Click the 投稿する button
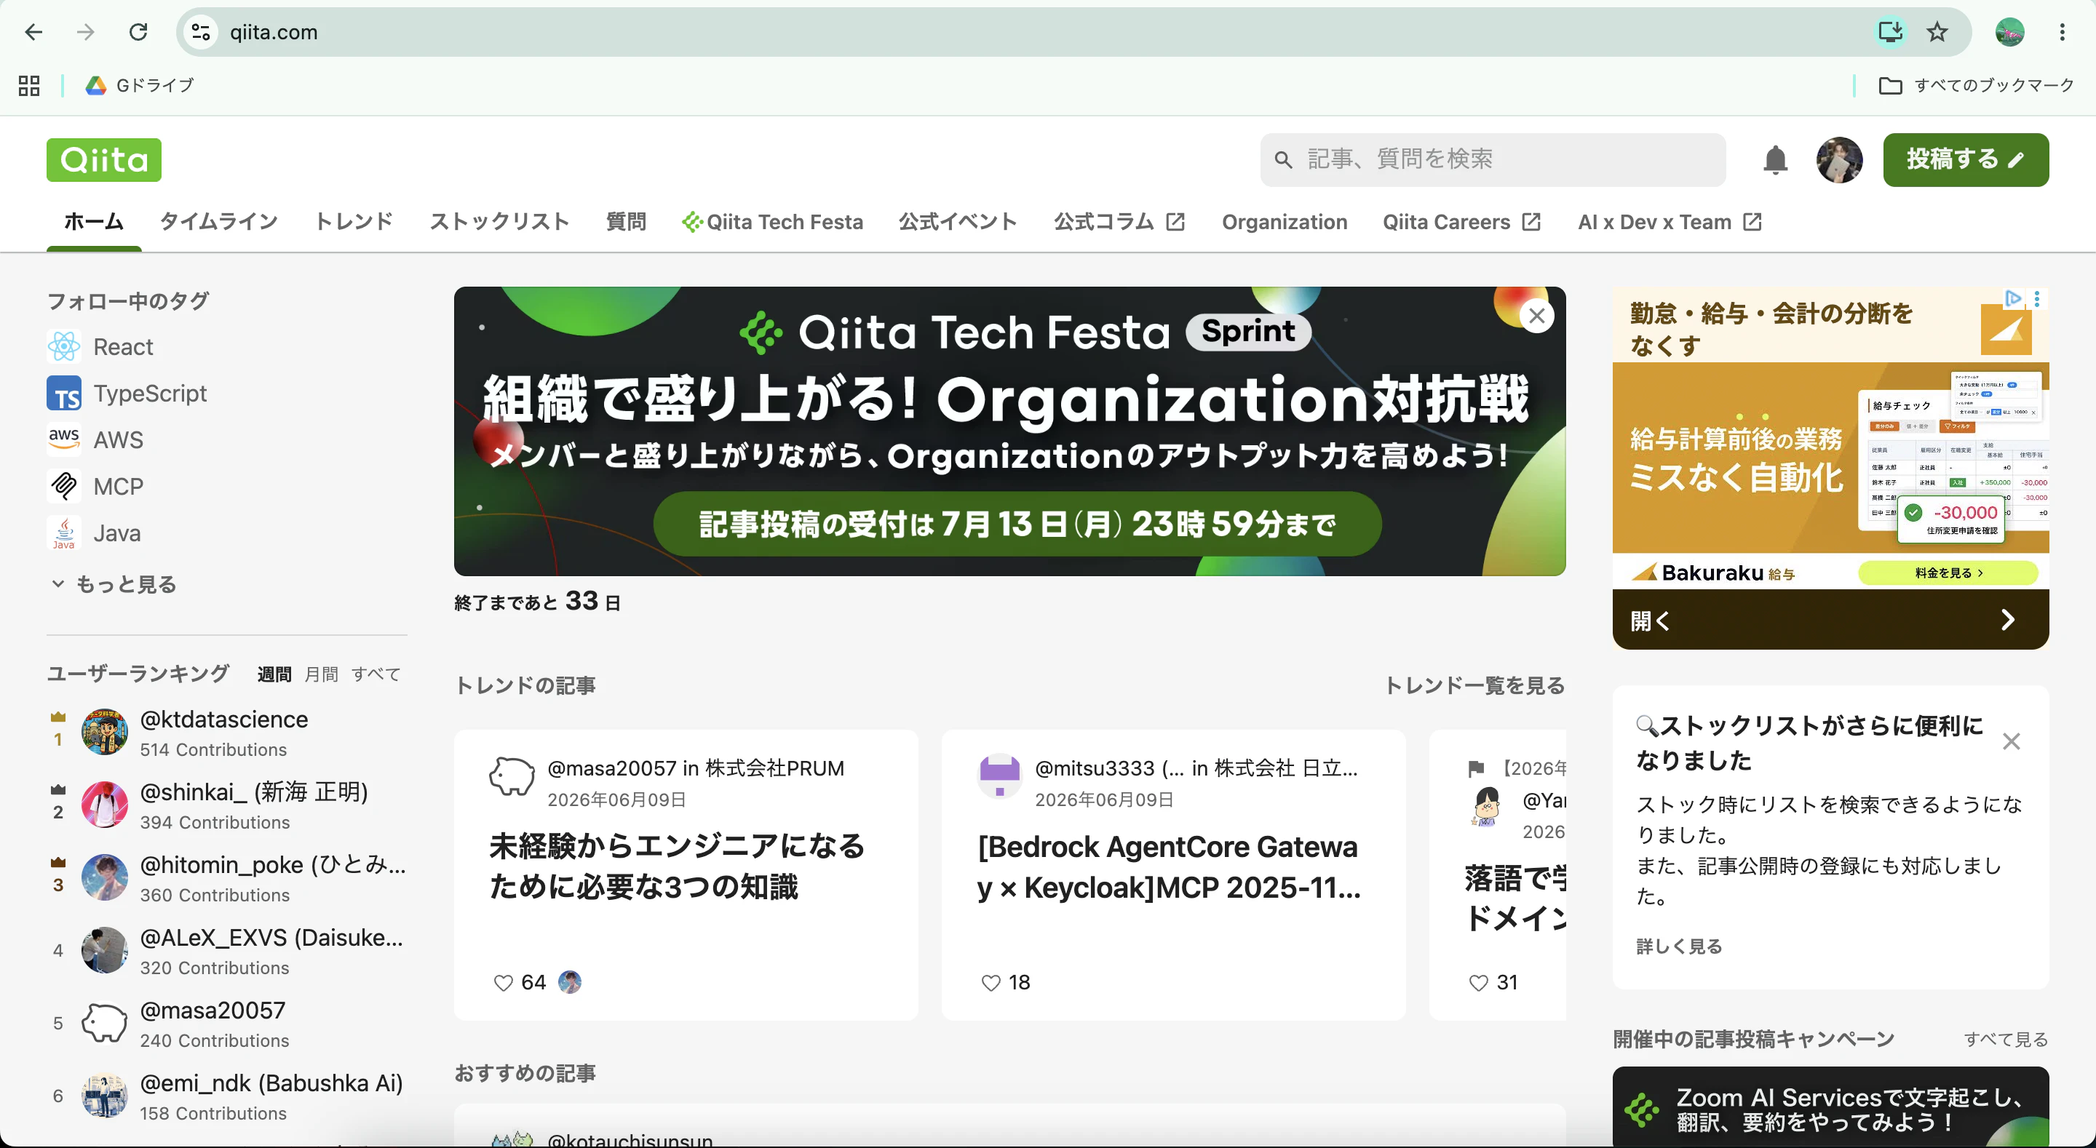This screenshot has width=2096, height=1148. [1965, 159]
